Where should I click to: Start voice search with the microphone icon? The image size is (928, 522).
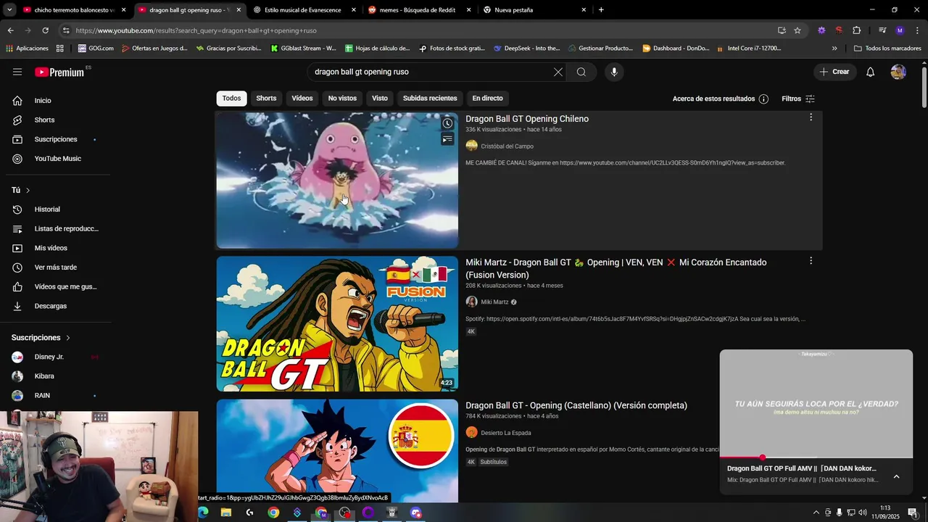click(614, 72)
